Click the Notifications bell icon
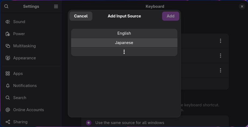This screenshot has width=248, height=127. coord(8,86)
